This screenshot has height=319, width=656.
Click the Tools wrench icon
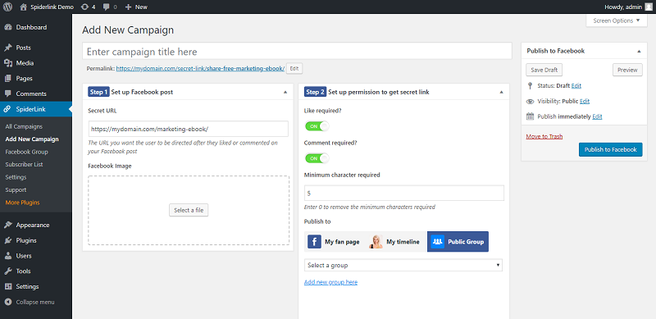click(8, 271)
